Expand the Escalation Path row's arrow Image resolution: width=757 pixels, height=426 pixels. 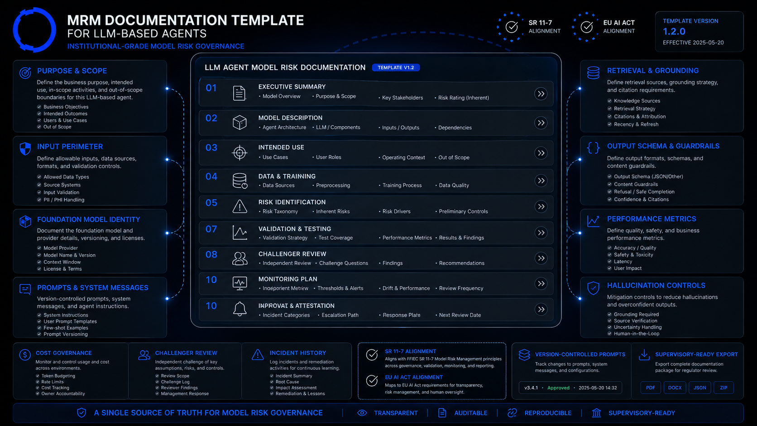(541, 309)
